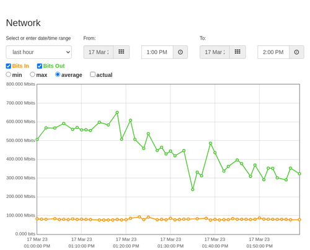Click the '01:50:00 PM' time axis label
This screenshot has height=250, width=310.
pos(259,246)
